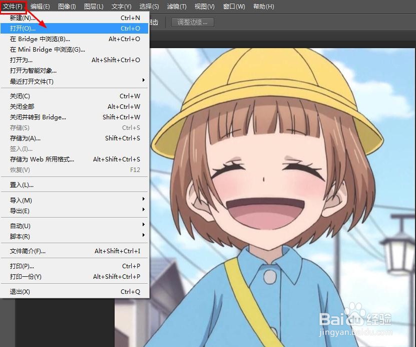Open the 帮助(H) menu
416x347 pixels.
[x=263, y=6]
